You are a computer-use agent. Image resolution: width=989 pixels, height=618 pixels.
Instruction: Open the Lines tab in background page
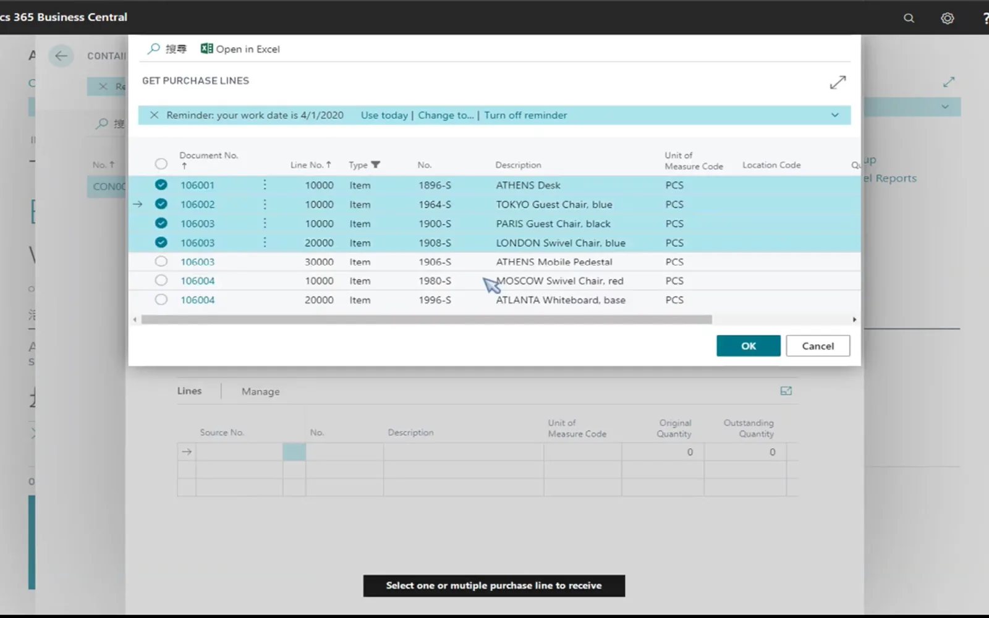(189, 391)
